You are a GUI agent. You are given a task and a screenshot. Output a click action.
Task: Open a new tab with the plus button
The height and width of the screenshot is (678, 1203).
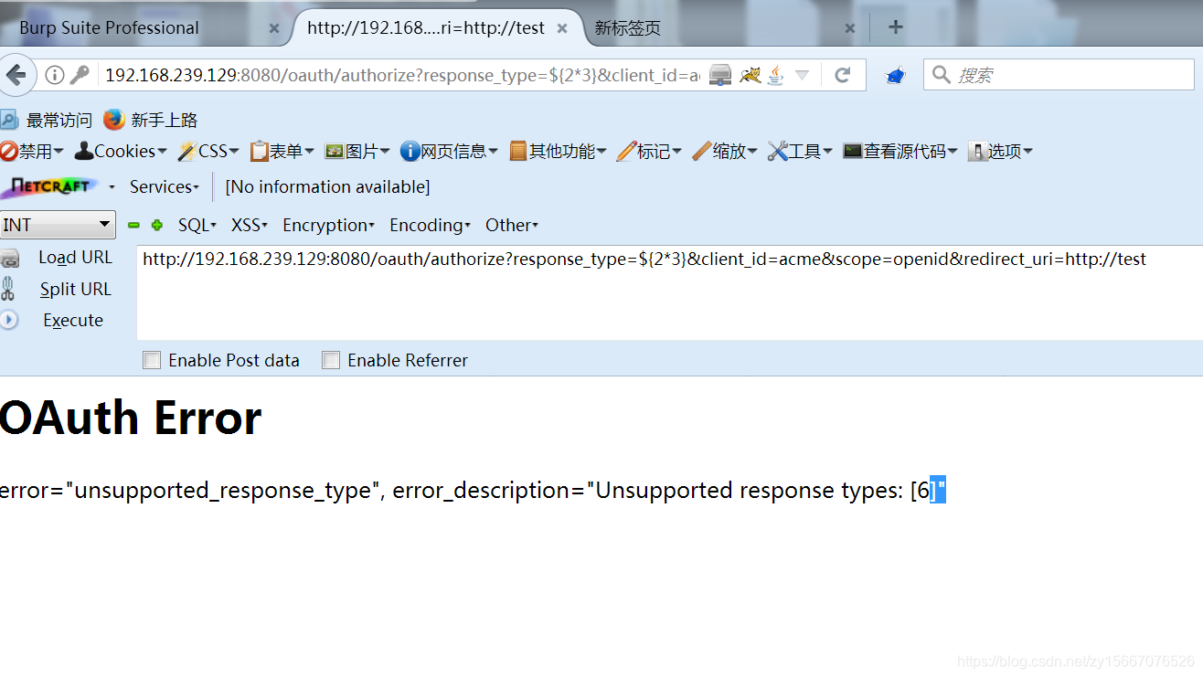pyautogui.click(x=896, y=26)
